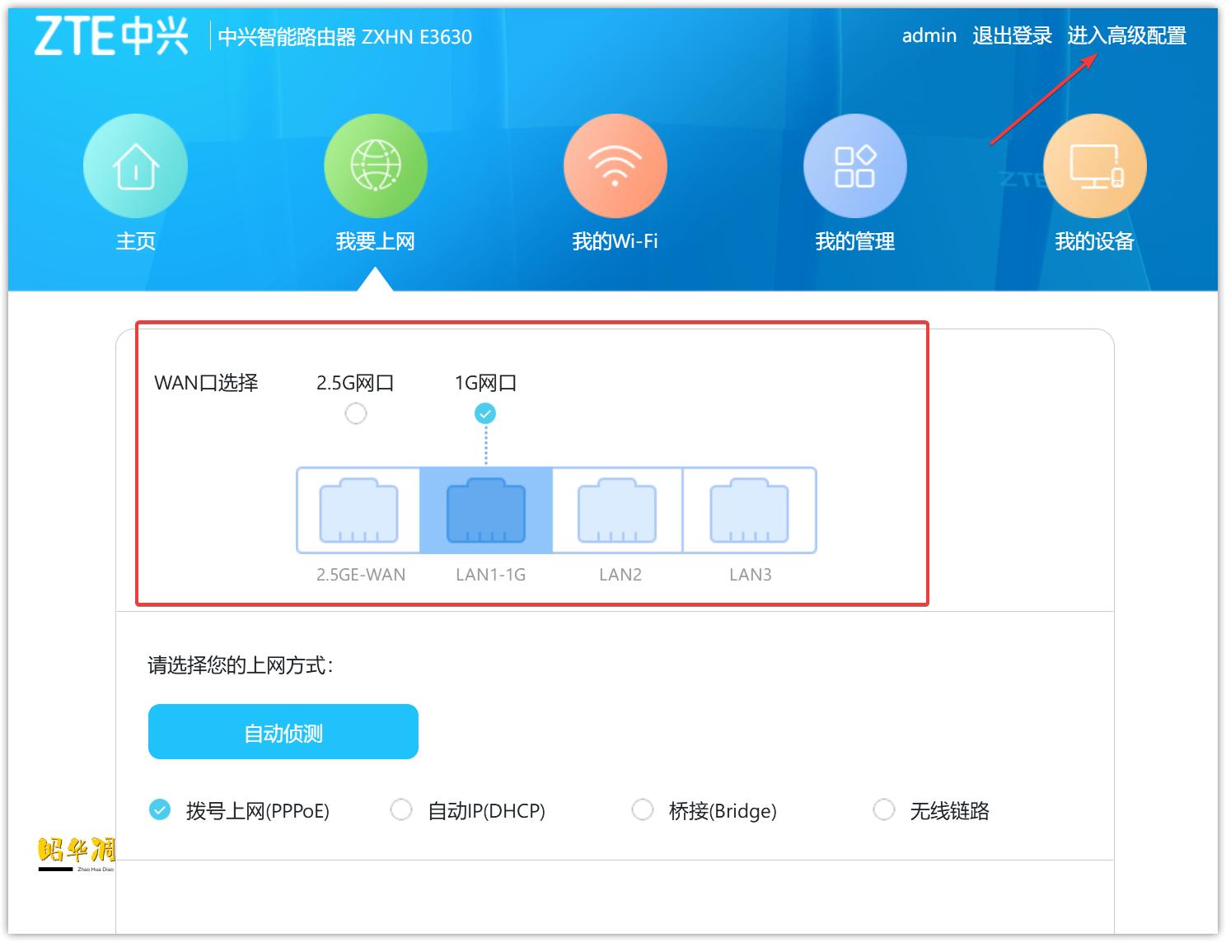Select the LAN1-1G port icon
The width and height of the screenshot is (1226, 942).
point(487,509)
